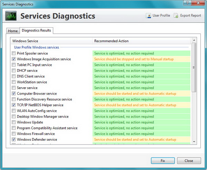Screen dimensions: 207x170
Task: Select Windows Image Acquisition service text
Action: pyautogui.click(x=44, y=59)
